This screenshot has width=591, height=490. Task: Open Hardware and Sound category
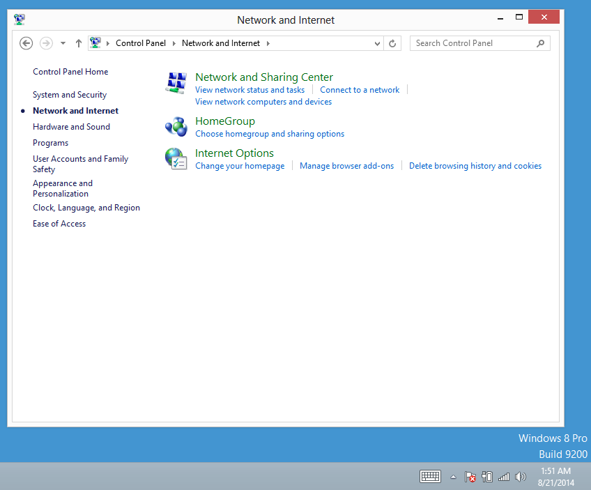[71, 127]
